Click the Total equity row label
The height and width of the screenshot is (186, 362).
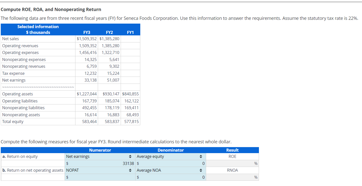13,121
